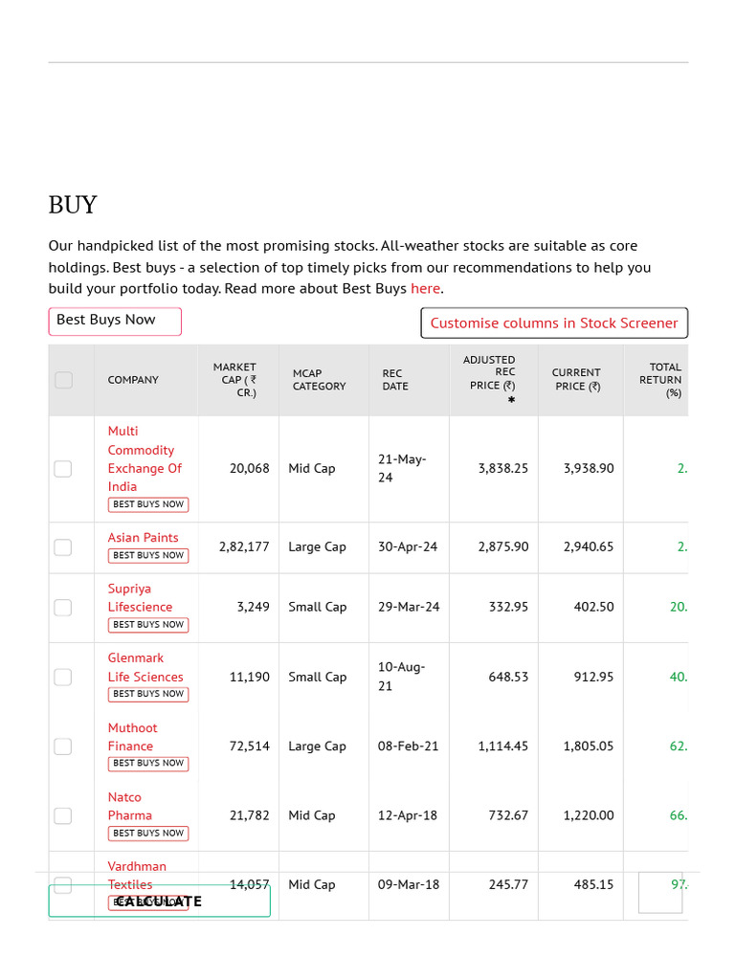Select the Muthoot Finance checkbox
The width and height of the screenshot is (735, 980).
tap(62, 746)
